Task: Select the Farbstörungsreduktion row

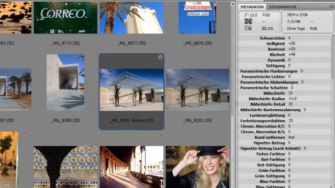Action: coord(285,121)
